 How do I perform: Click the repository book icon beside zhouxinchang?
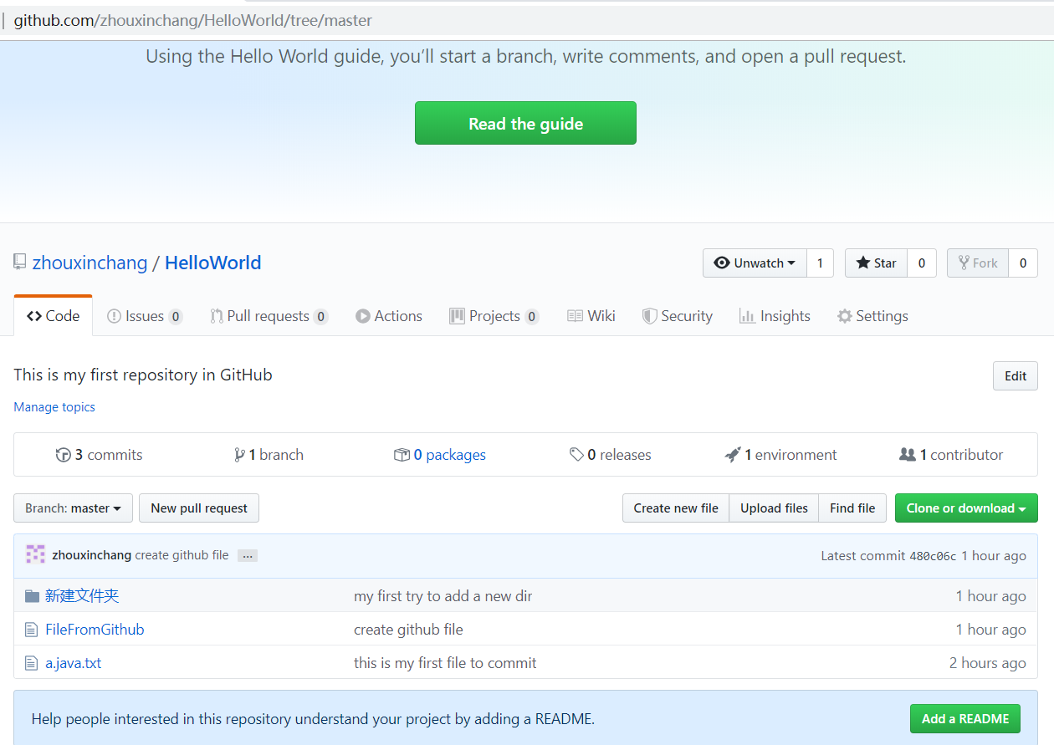click(x=19, y=262)
